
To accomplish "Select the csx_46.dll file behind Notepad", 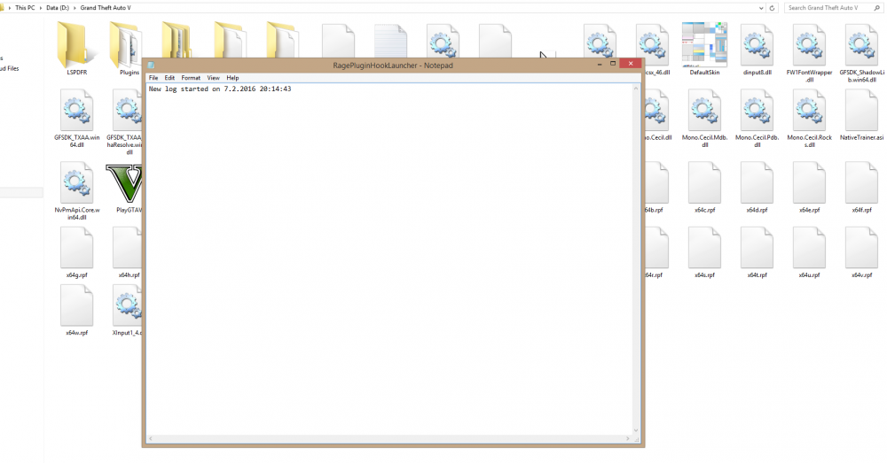I will coord(656,49).
